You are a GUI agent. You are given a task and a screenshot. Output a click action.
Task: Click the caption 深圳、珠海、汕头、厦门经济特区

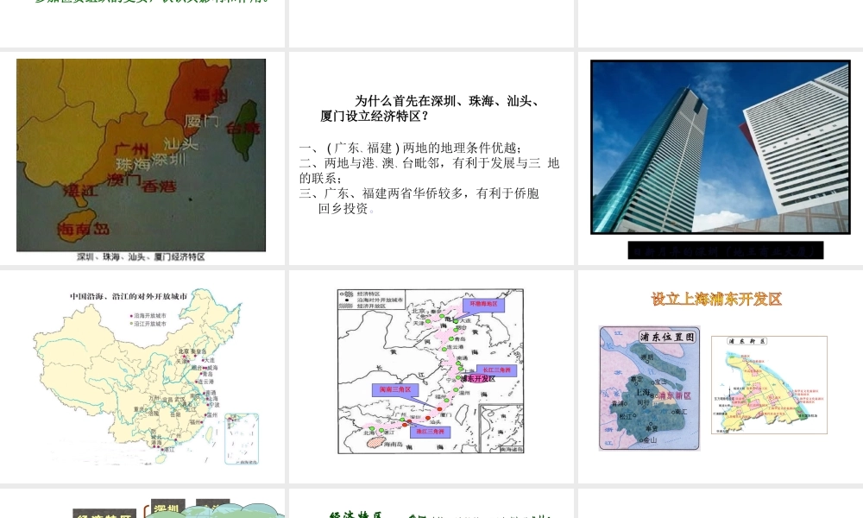click(141, 257)
